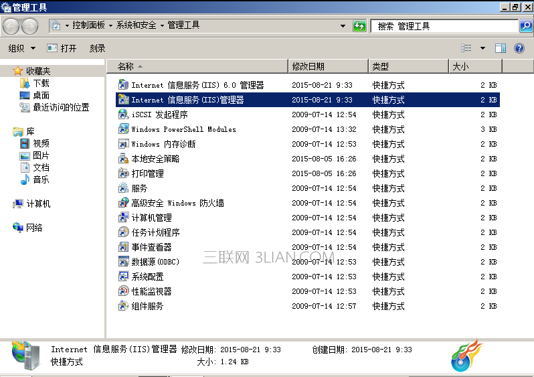Viewport: 534px width, 377px height.
Task: Click the 事件查看器 file name
Action: pyautogui.click(x=151, y=247)
